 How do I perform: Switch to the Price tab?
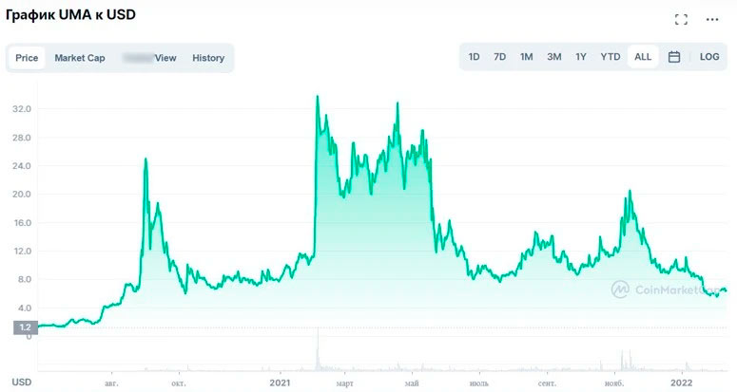coord(27,58)
